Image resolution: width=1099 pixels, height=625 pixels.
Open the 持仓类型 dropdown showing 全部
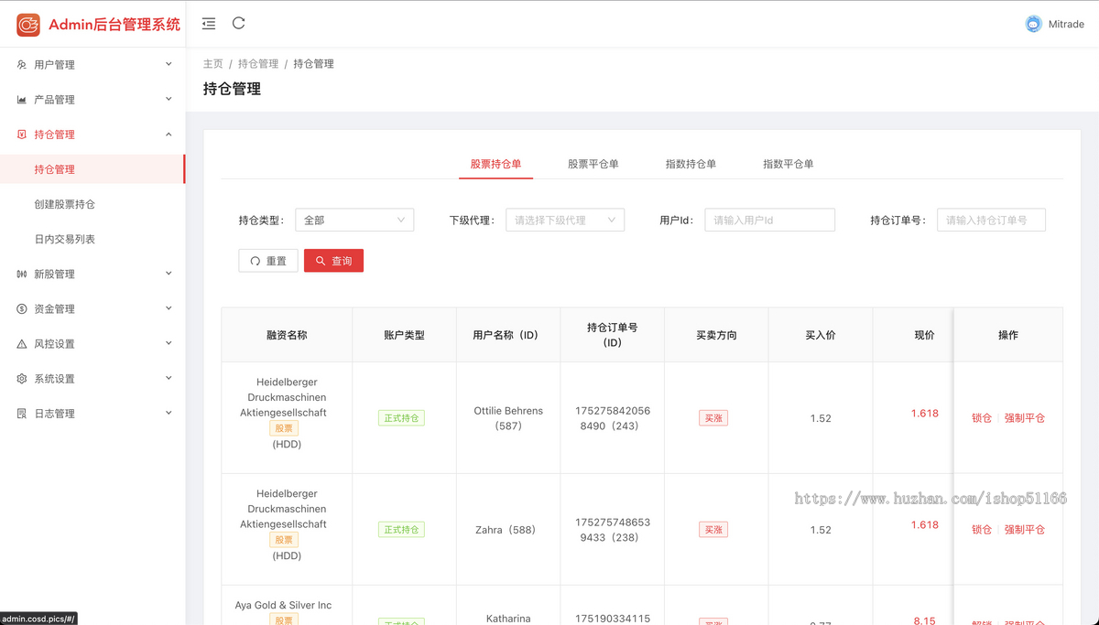(354, 220)
